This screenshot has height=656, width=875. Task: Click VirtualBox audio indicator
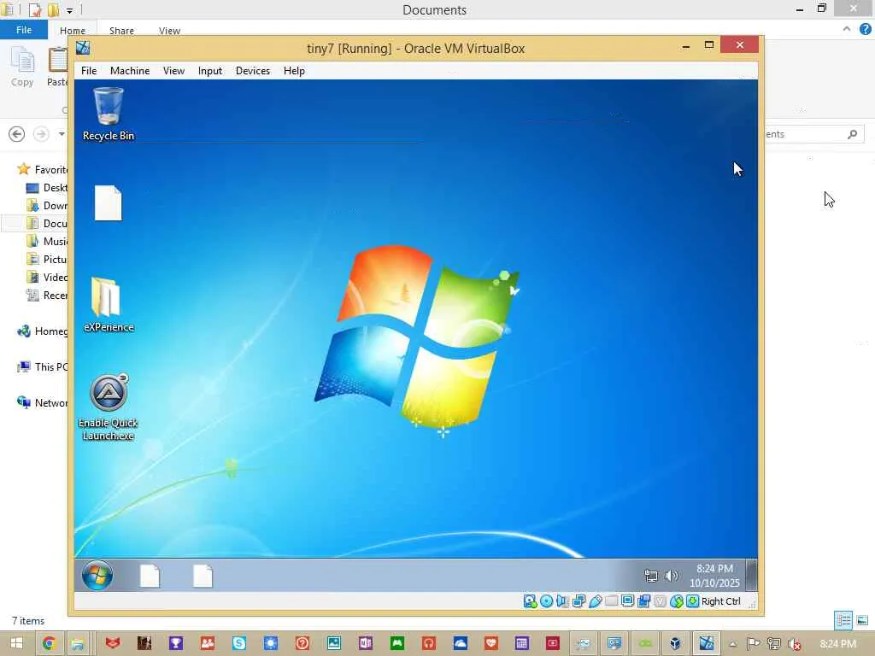[x=562, y=601]
